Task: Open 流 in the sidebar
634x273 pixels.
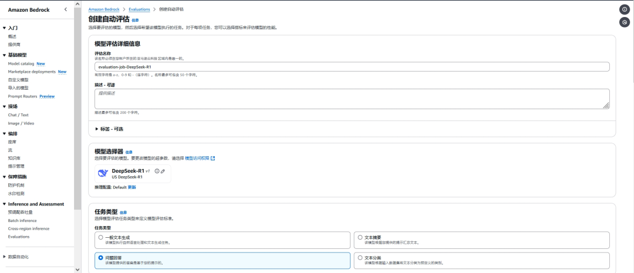Action: pyautogui.click(x=10, y=150)
